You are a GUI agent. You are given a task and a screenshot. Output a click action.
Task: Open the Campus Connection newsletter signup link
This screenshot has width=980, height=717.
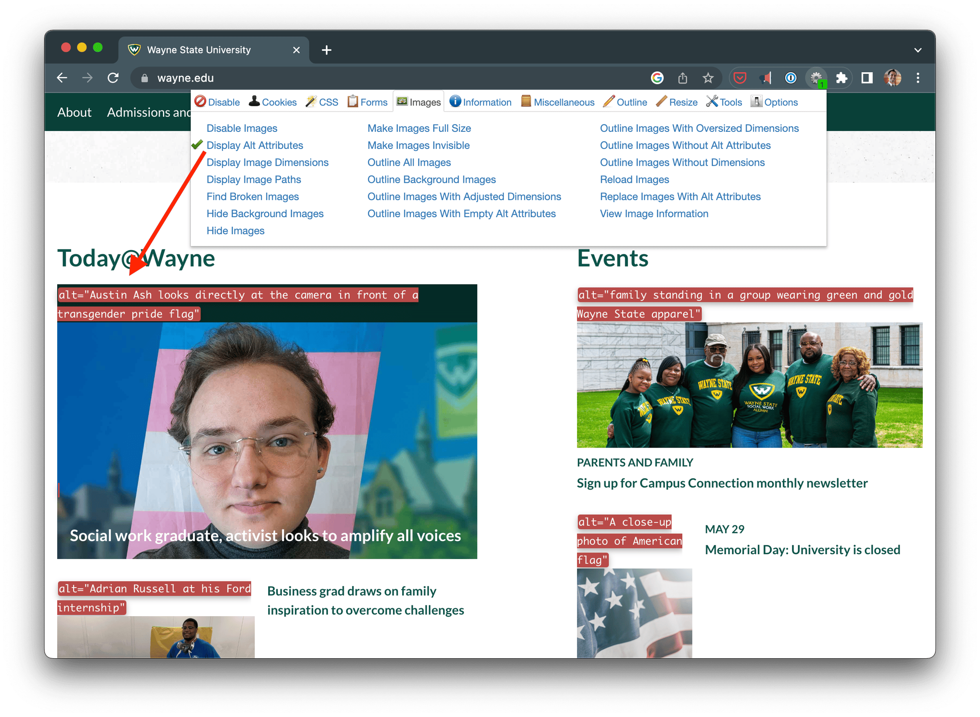(722, 483)
